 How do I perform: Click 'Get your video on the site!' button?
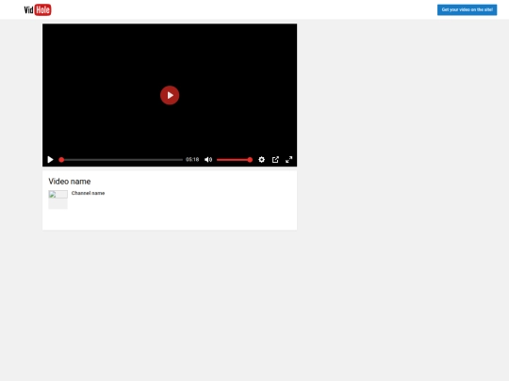click(467, 9)
